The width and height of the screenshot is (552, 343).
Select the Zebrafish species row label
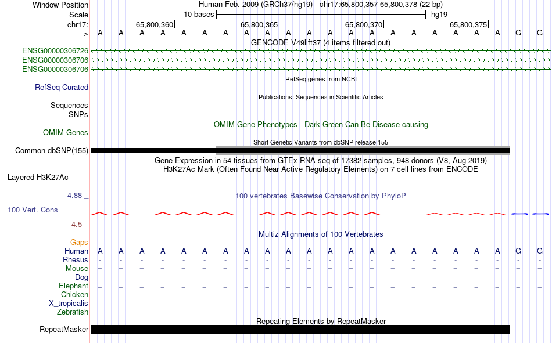tap(73, 312)
